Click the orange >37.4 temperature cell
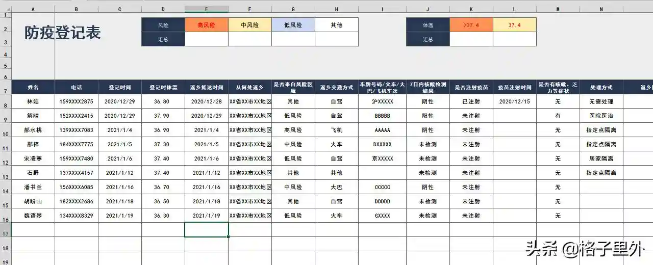This screenshot has height=265, width=653. click(x=471, y=25)
